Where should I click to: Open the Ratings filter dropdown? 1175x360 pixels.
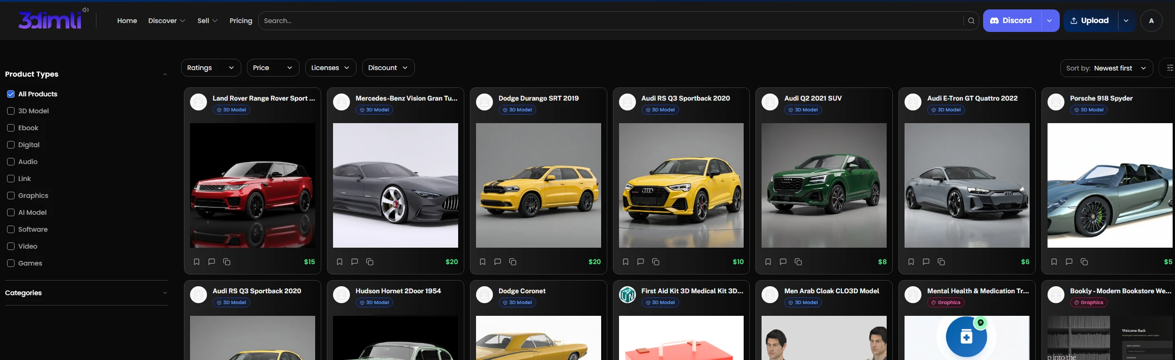point(210,68)
